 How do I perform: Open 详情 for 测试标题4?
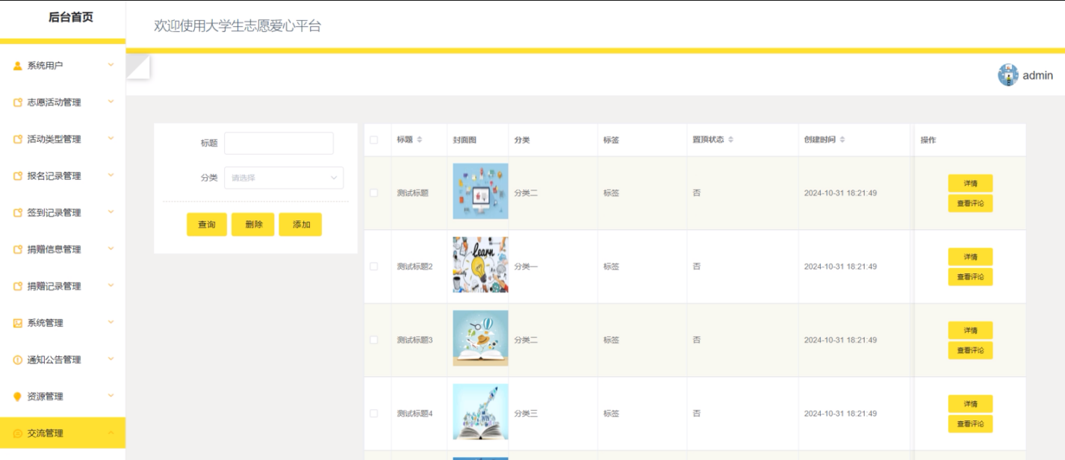click(970, 404)
